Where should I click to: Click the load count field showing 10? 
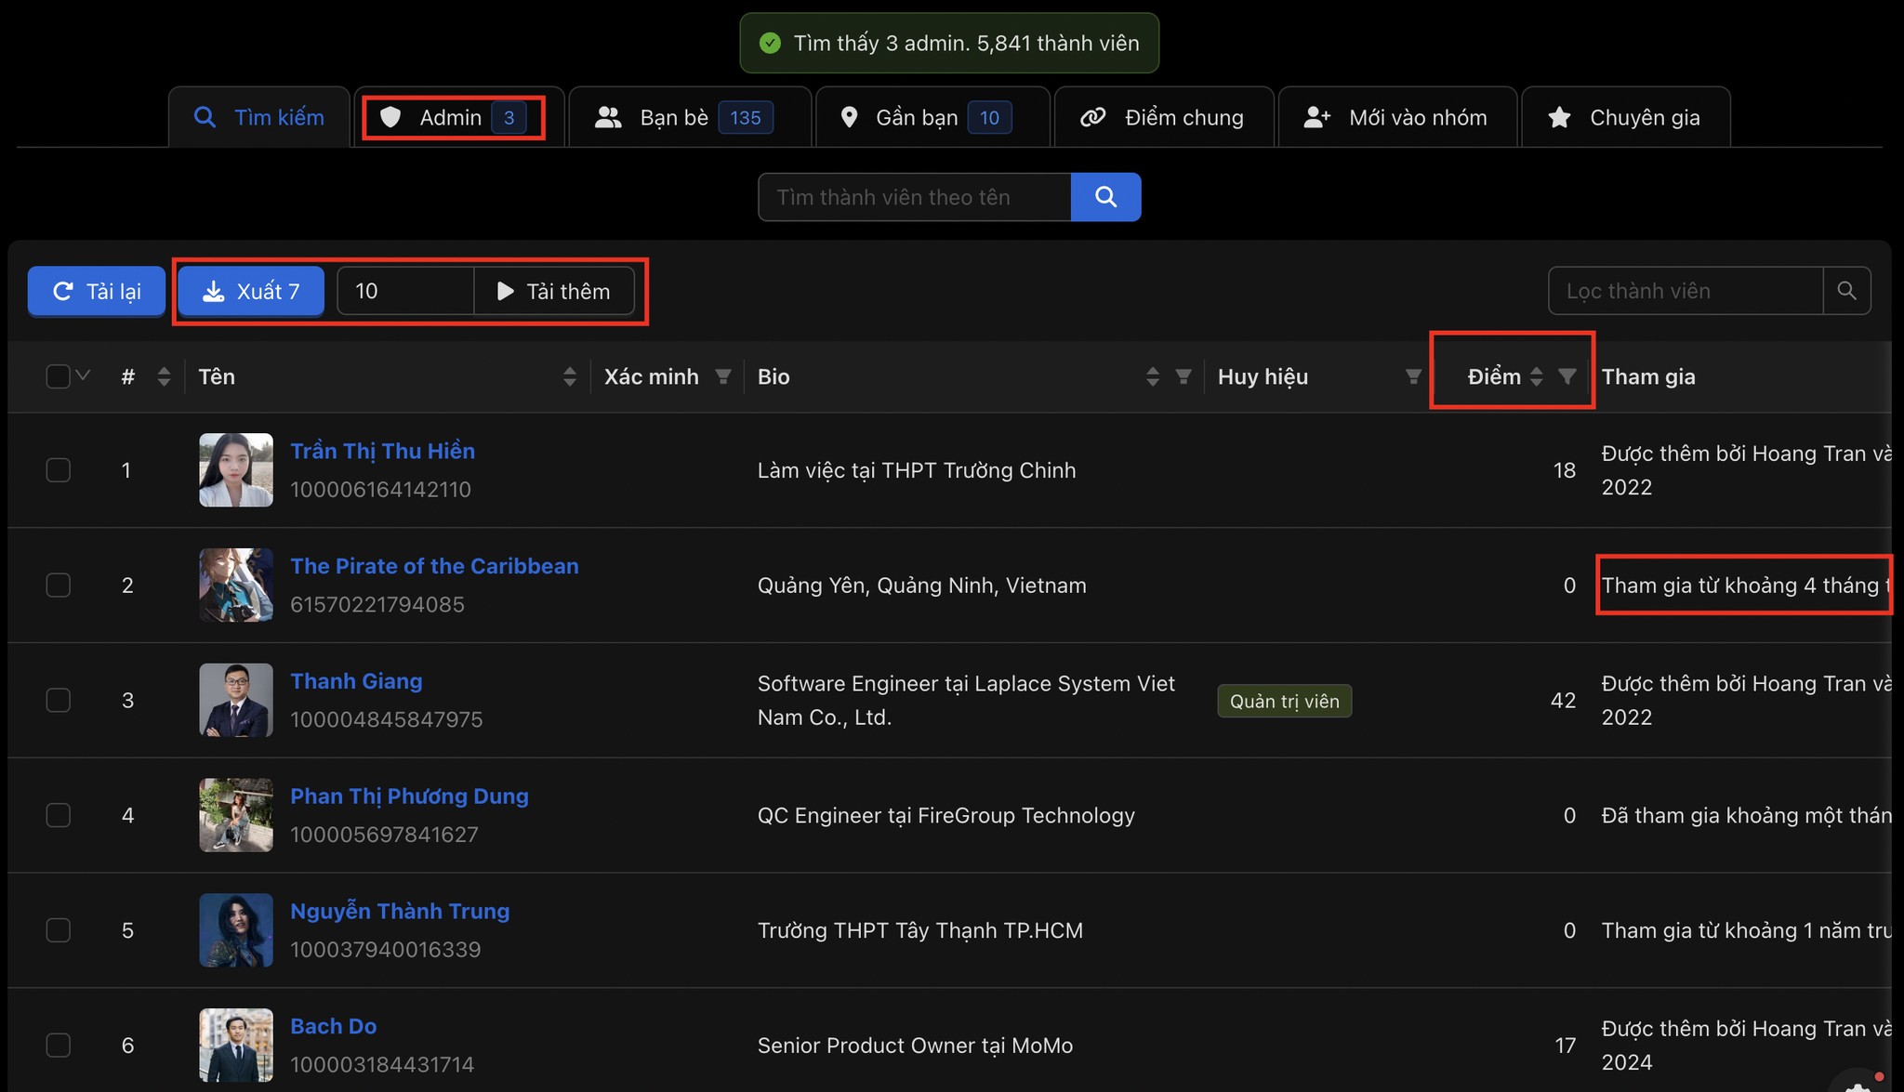pos(405,291)
